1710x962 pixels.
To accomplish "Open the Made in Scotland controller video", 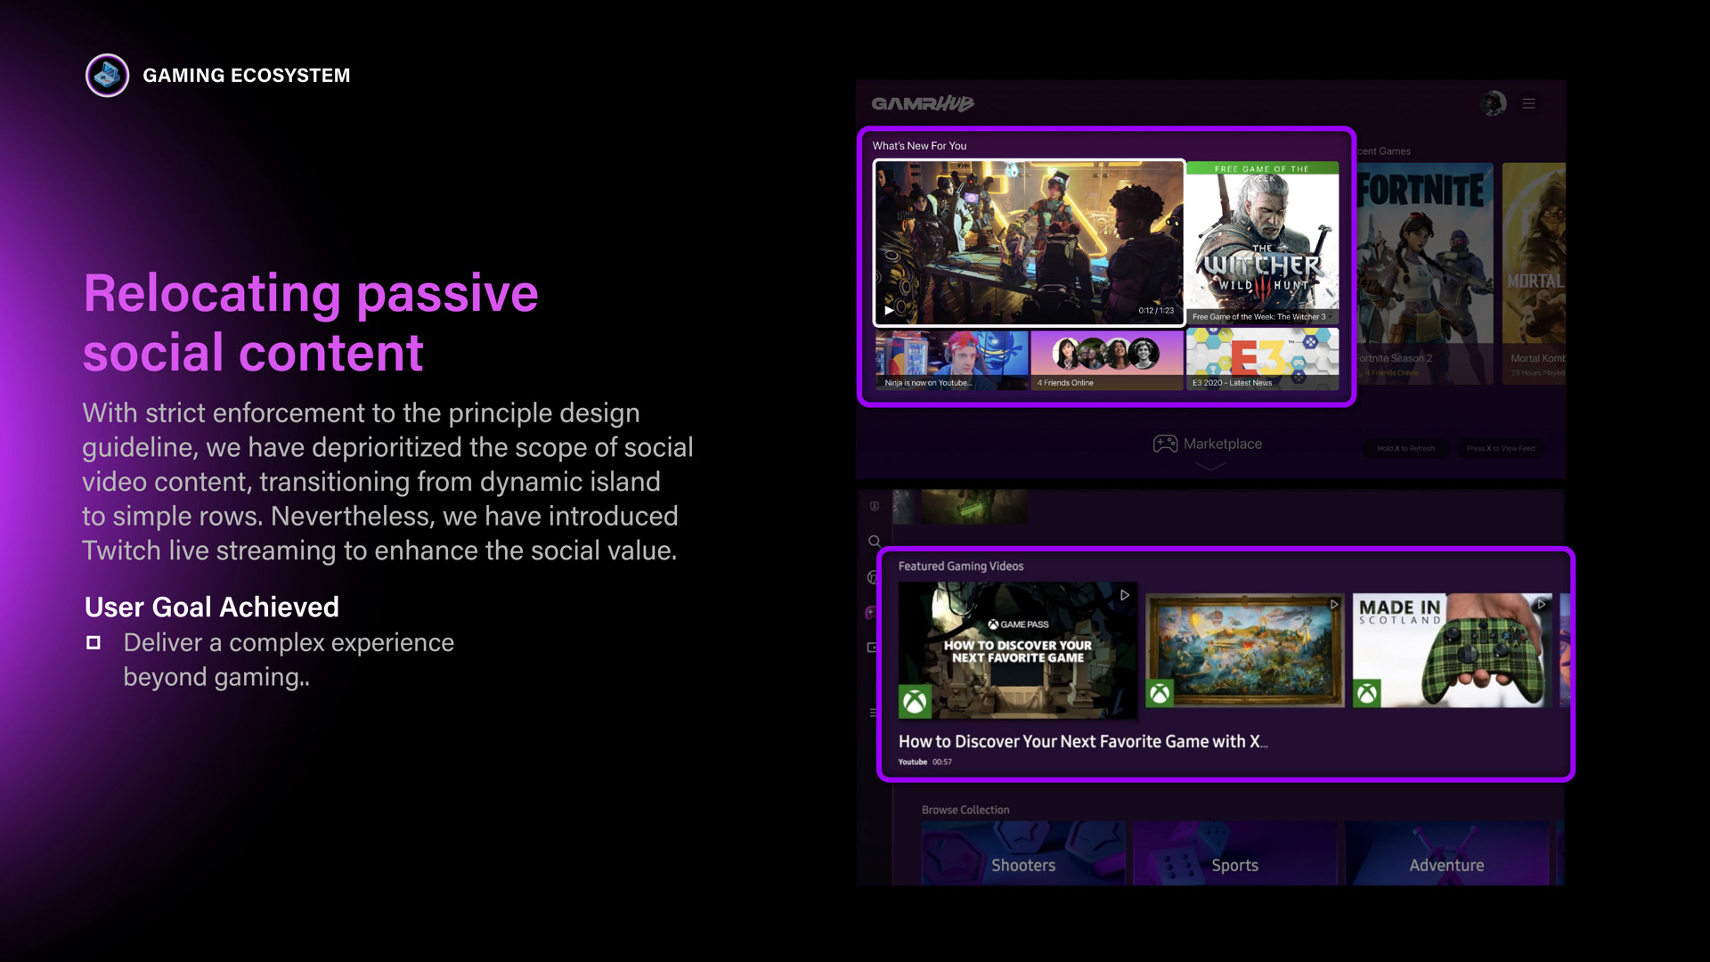I will tap(1452, 650).
